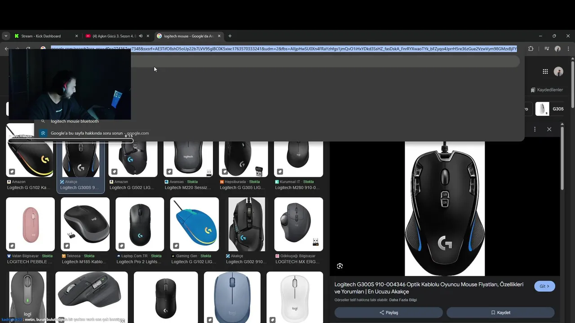Open the Daha Fazla Bilgi link

click(403, 300)
